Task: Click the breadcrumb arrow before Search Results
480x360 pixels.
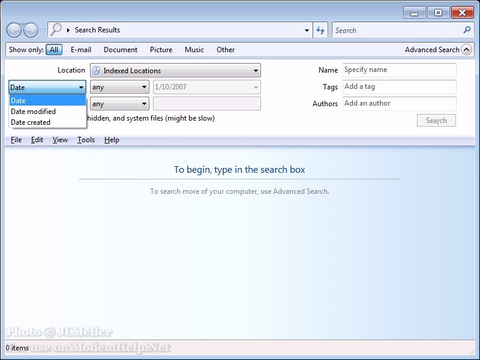Action: tap(68, 30)
